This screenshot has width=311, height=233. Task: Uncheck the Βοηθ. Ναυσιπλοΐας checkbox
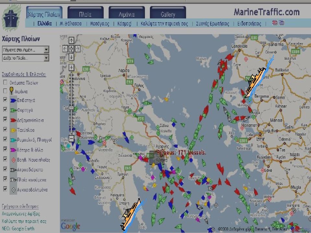(x=5, y=159)
